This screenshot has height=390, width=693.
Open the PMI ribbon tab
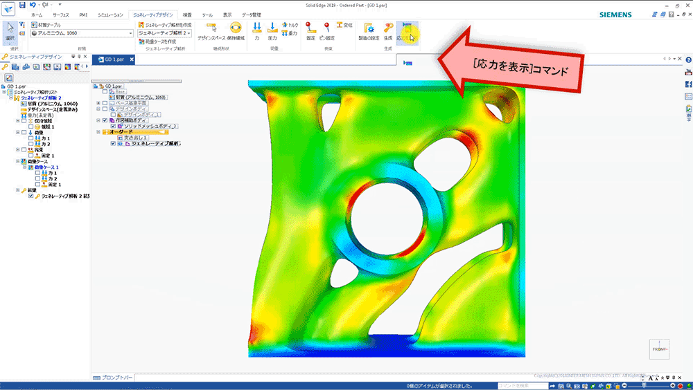pyautogui.click(x=83, y=15)
